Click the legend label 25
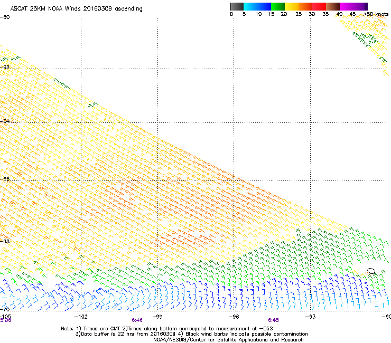This screenshot has height=343, width=391. click(x=299, y=14)
